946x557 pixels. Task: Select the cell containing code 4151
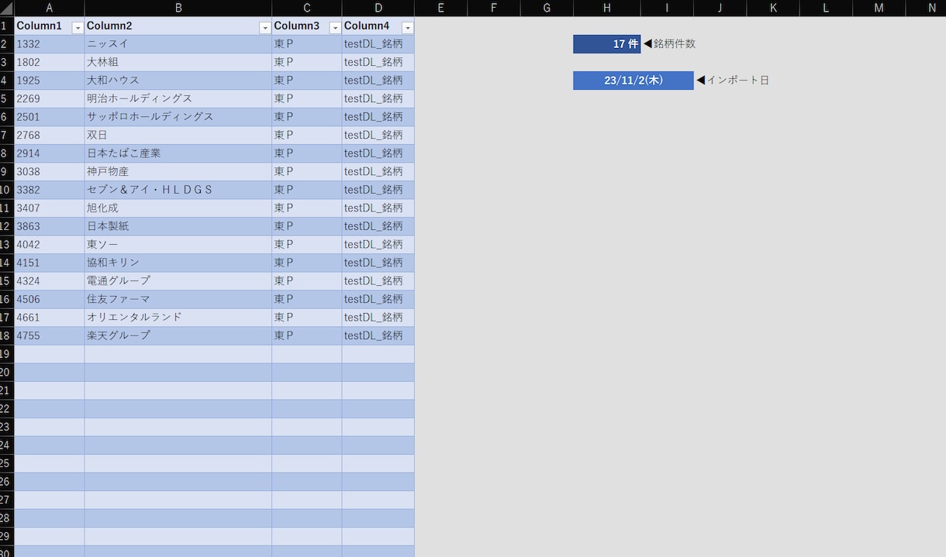(50, 263)
